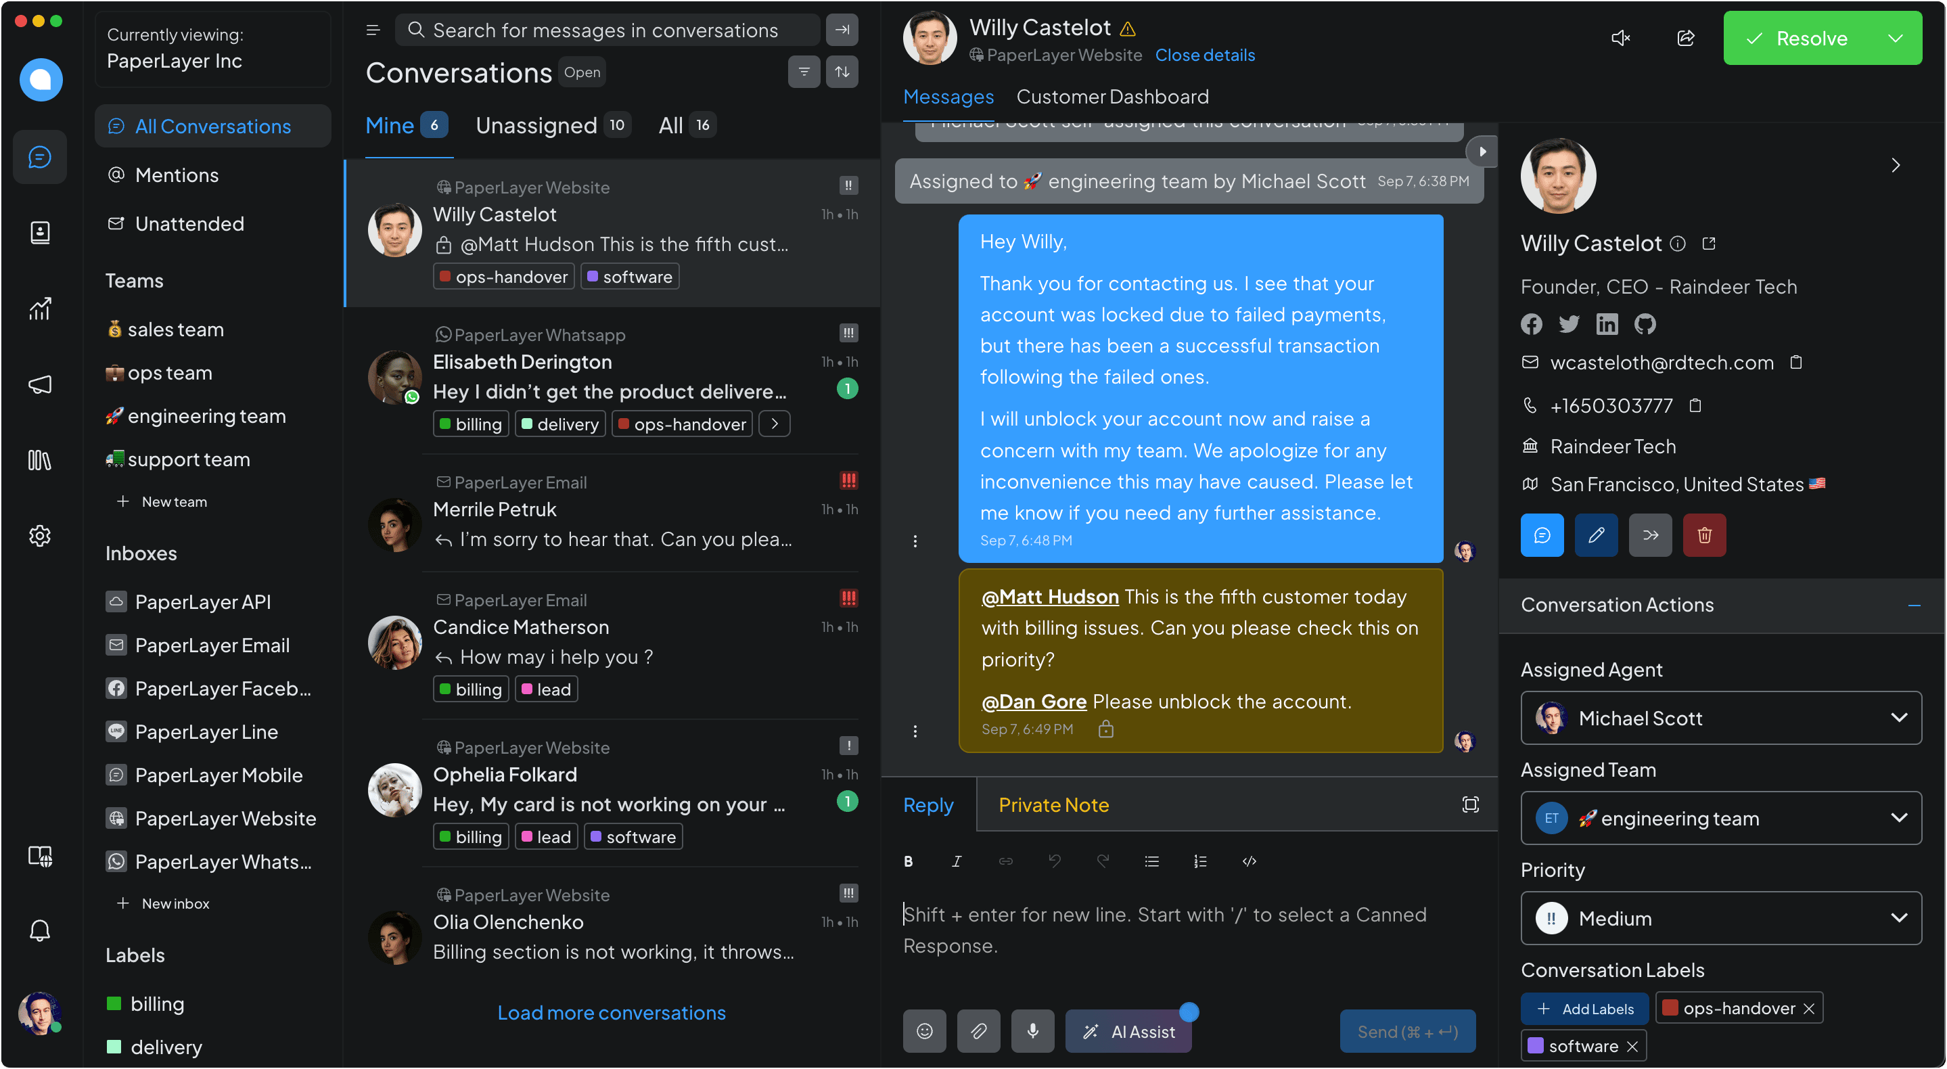Click the emoji picker icon in reply toolbar
1947x1069 pixels.
point(925,1031)
